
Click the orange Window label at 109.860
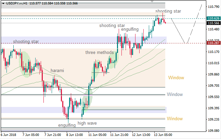pyautogui.click(x=176, y=78)
